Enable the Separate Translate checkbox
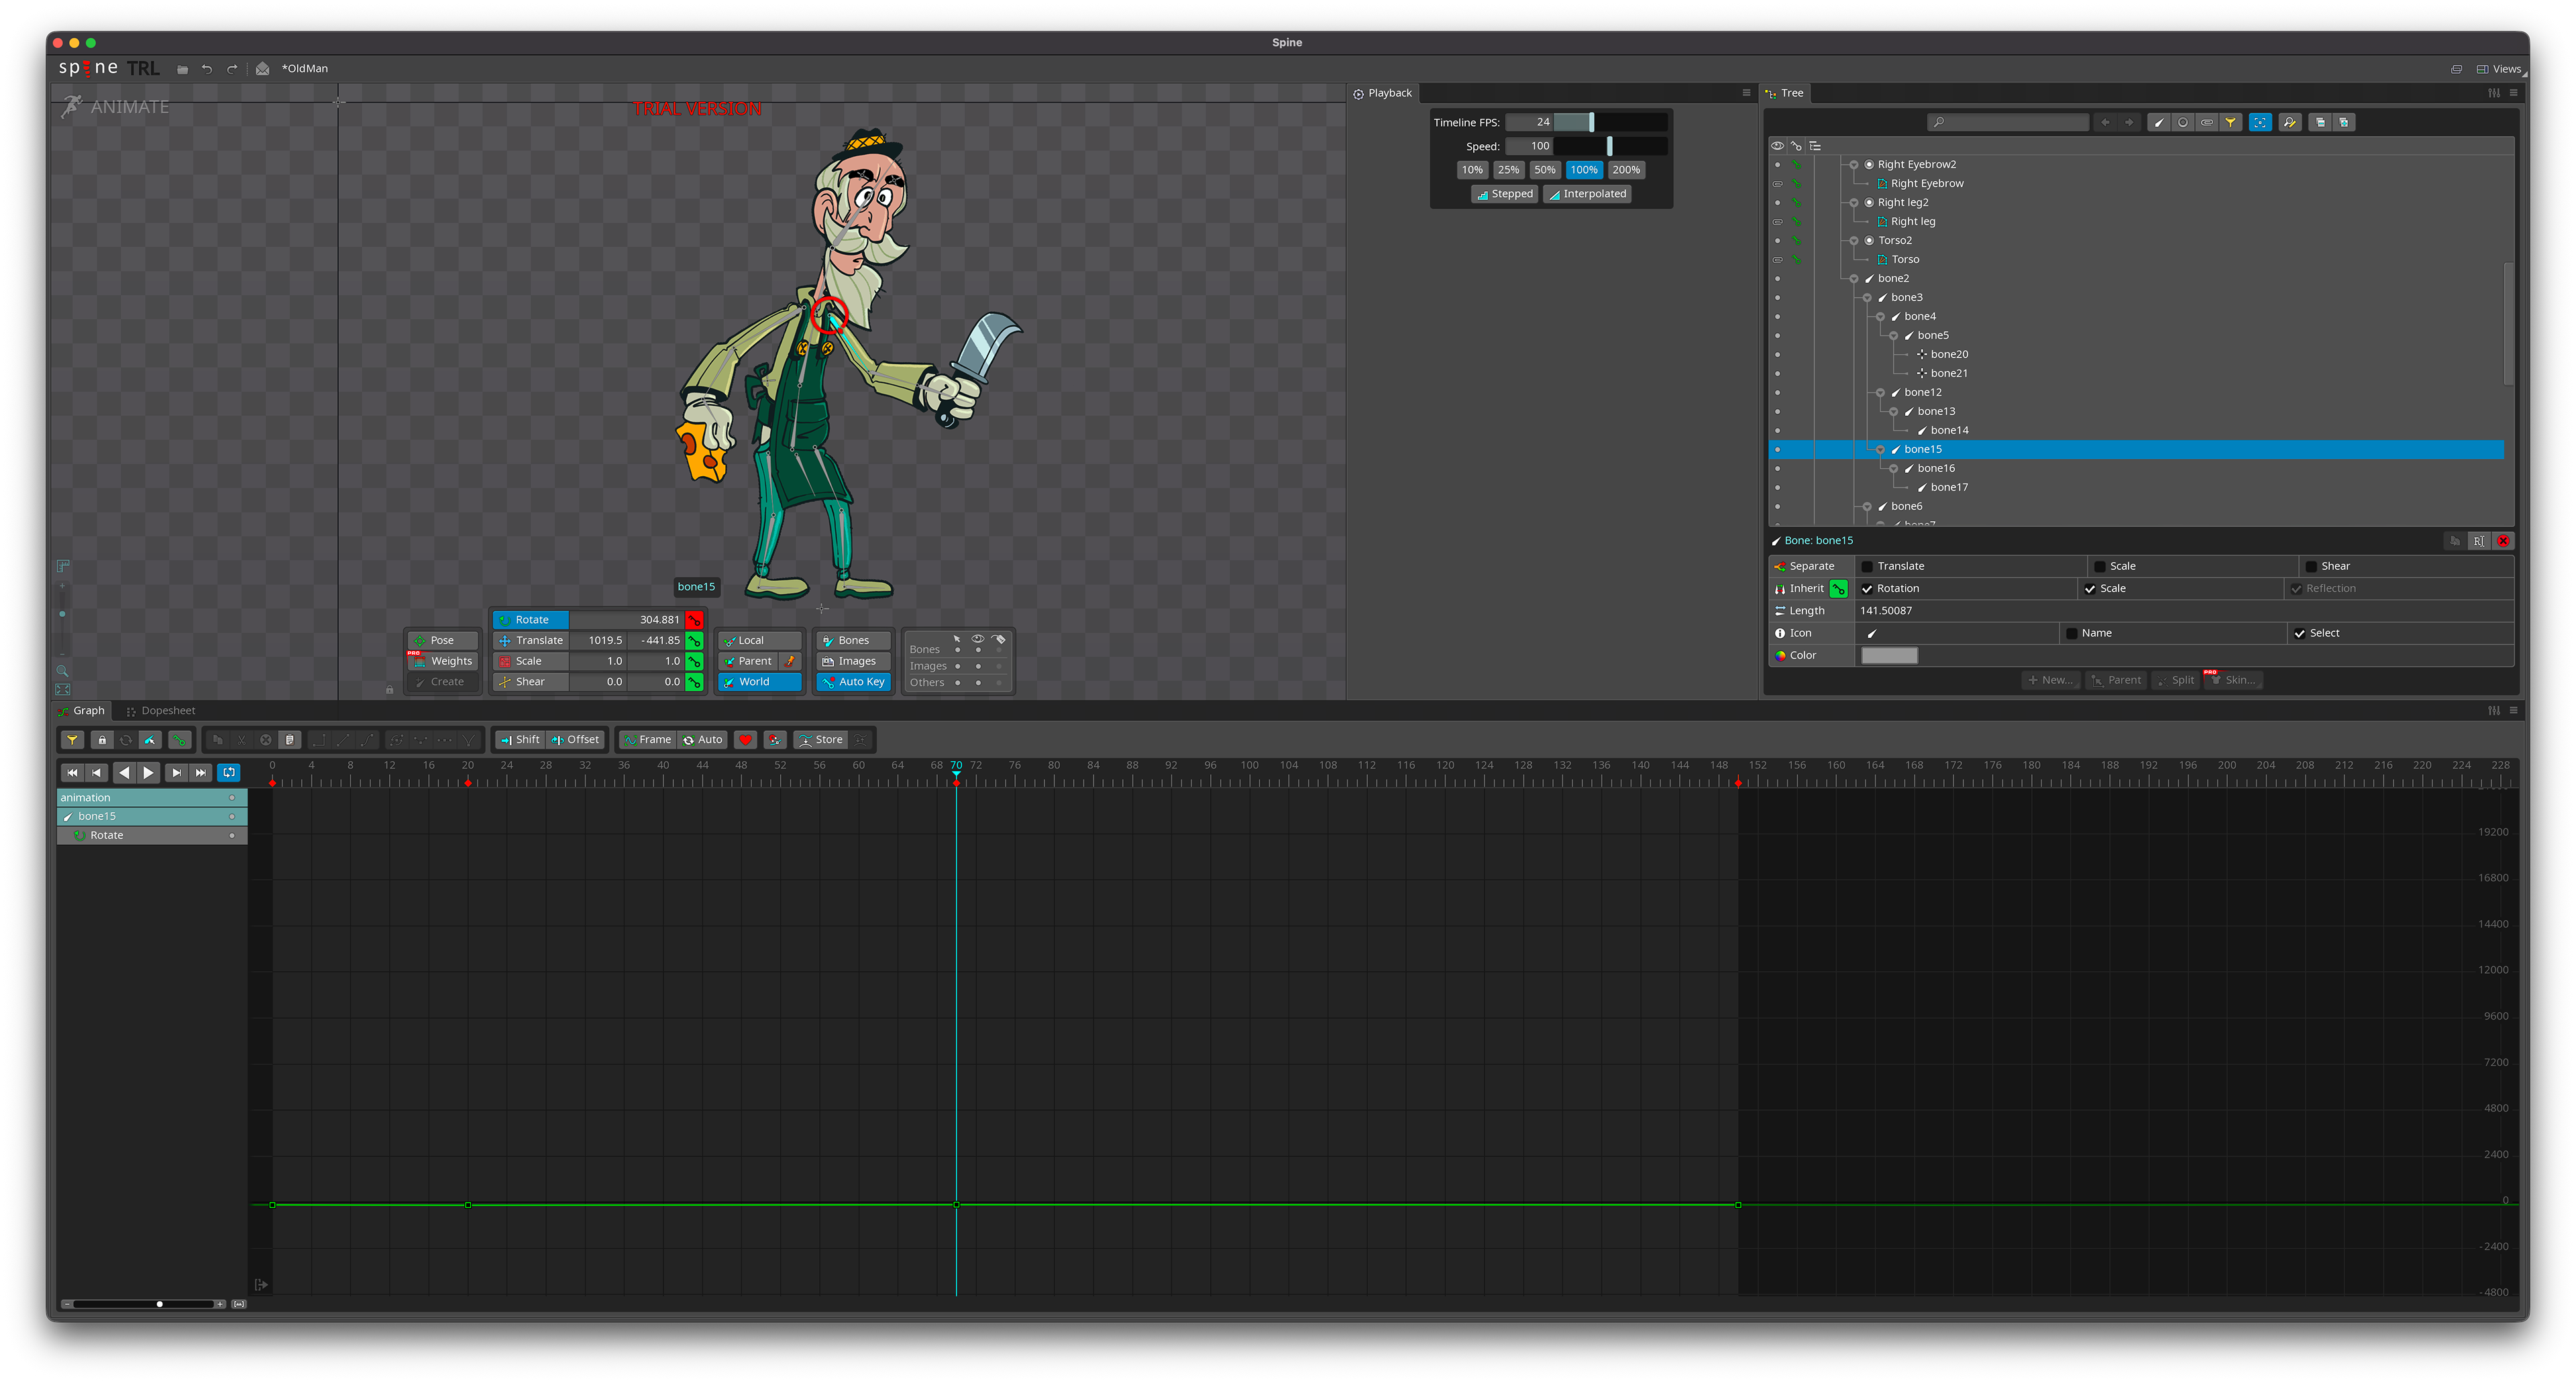This screenshot has height=1383, width=2576. coord(1867,566)
